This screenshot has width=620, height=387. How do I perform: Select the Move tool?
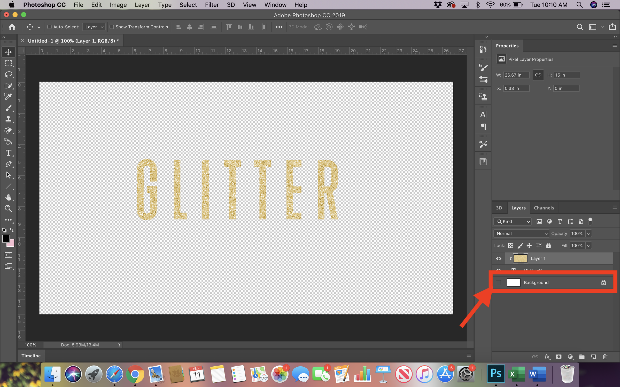(8, 52)
